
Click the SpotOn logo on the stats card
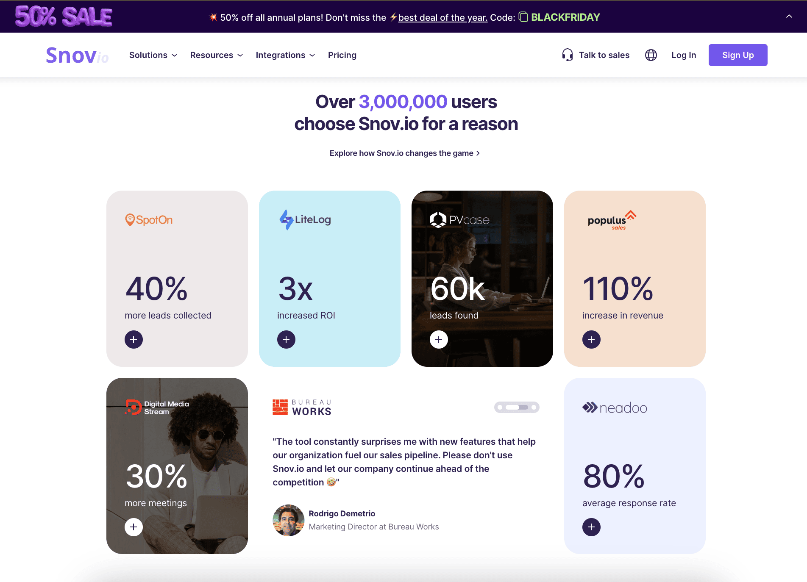coord(148,219)
